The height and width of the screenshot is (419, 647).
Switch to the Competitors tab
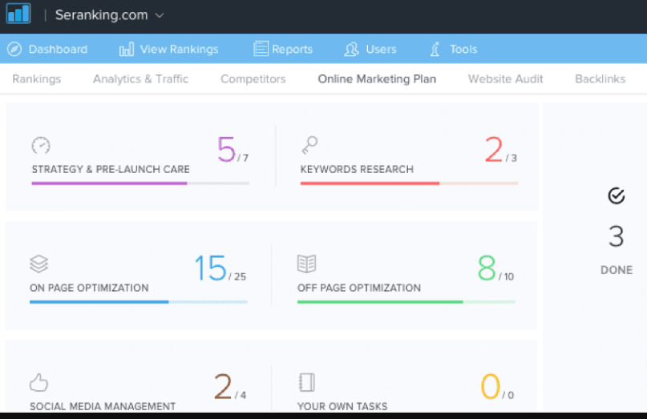pos(253,79)
